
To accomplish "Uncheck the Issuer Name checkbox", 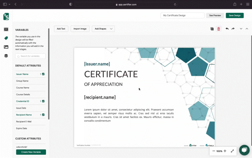I will click(x=43, y=74).
